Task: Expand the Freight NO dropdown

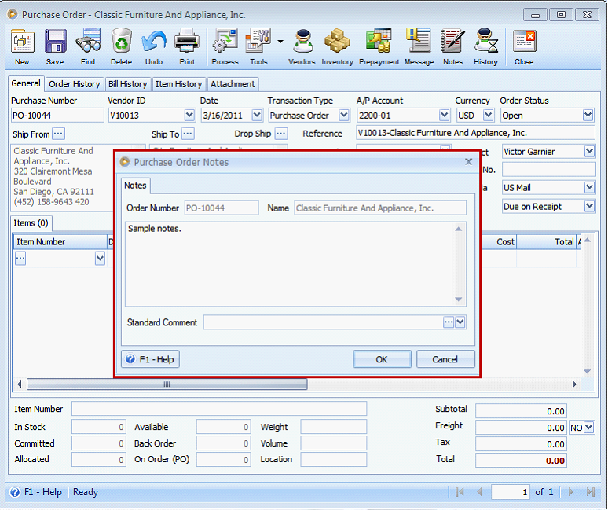Action: click(588, 427)
